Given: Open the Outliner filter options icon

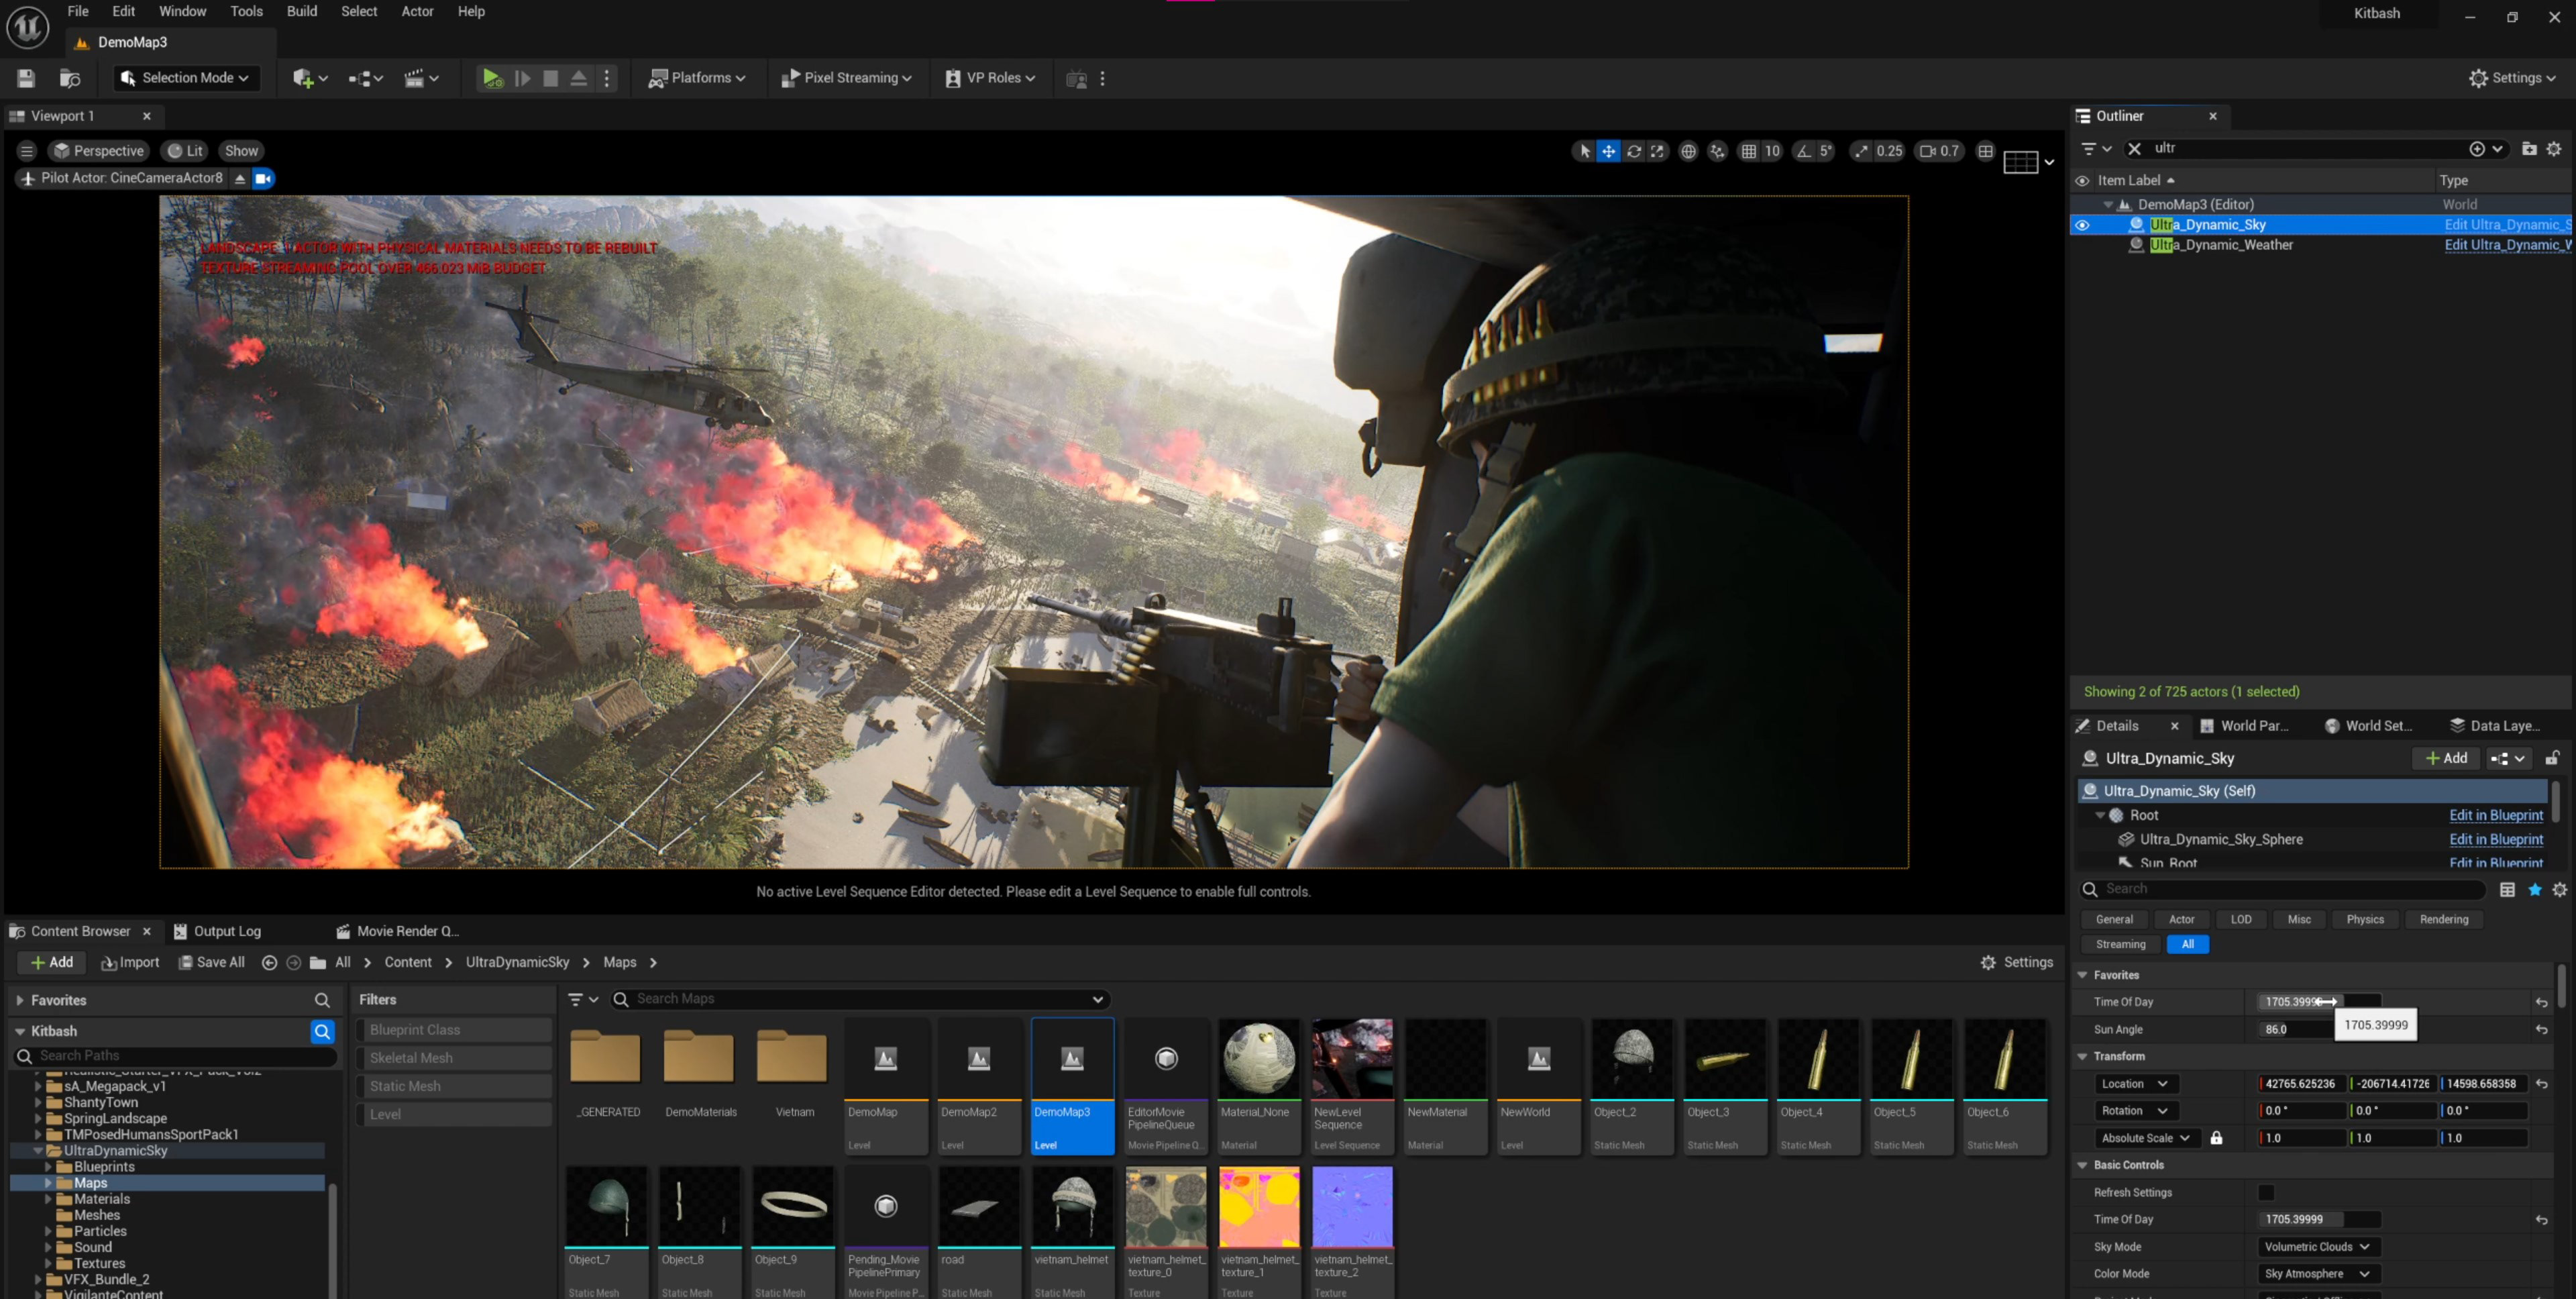Looking at the screenshot, I should (x=2095, y=148).
